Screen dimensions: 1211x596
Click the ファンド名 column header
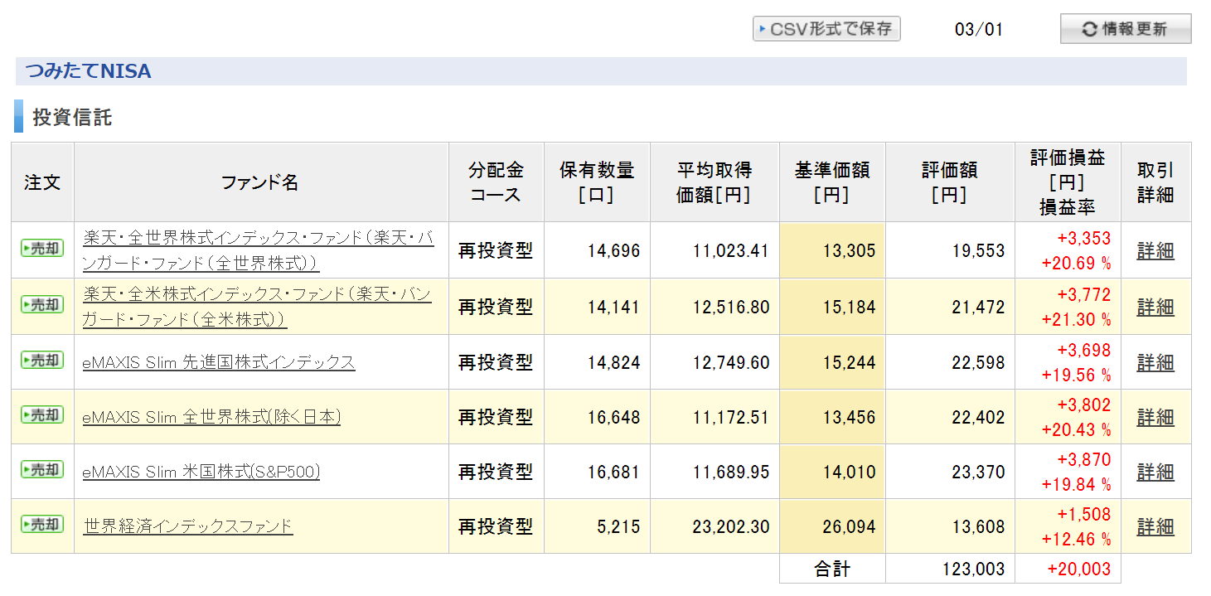coord(261,182)
